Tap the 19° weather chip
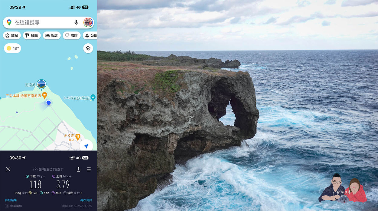 [x=13, y=48]
